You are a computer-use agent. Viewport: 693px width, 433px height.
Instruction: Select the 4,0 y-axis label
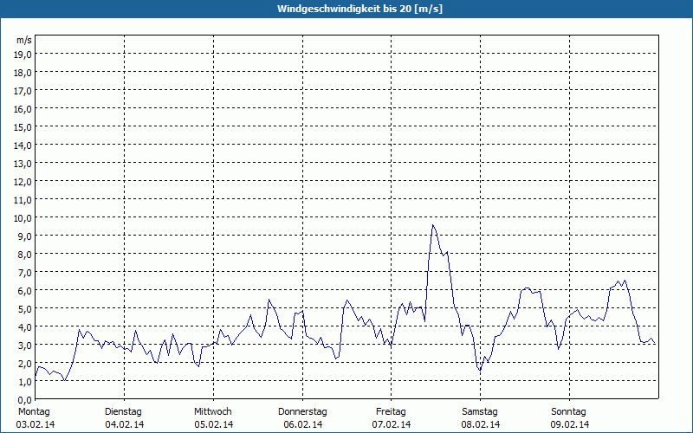point(25,327)
